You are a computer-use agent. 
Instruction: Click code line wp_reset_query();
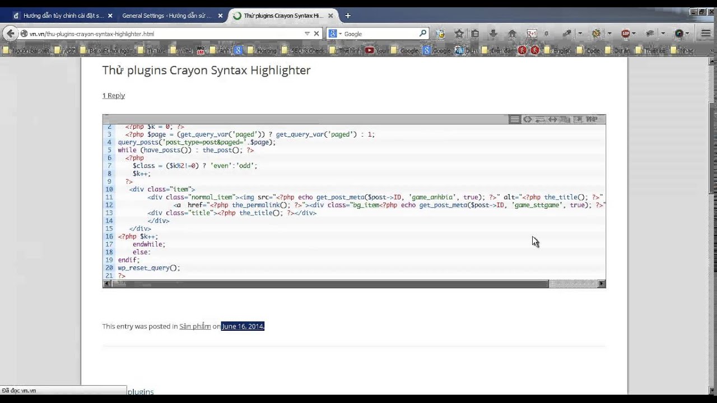point(149,268)
